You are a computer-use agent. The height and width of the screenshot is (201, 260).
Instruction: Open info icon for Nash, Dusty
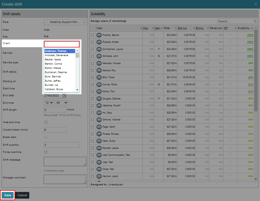pos(99,141)
